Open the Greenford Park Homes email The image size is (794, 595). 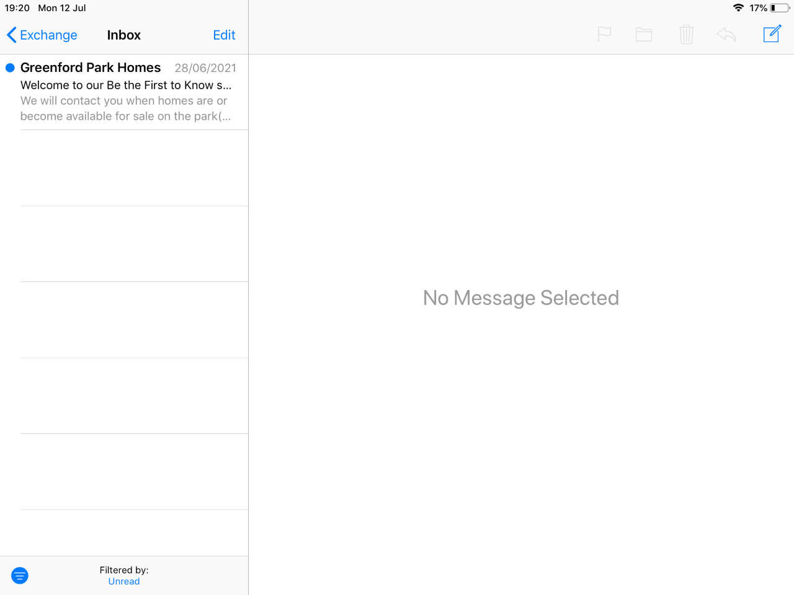click(91, 68)
